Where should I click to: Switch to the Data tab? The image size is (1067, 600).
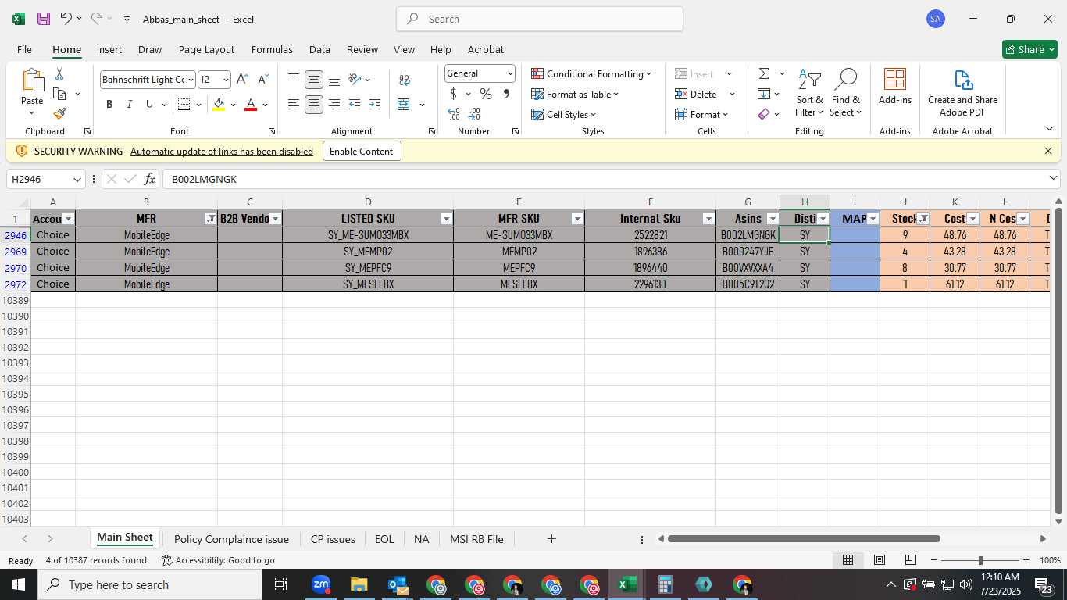click(x=319, y=49)
